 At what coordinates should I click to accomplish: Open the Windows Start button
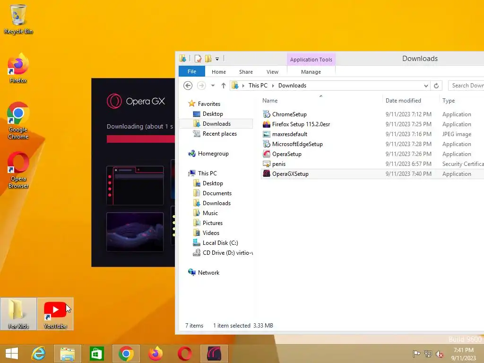[12, 354]
